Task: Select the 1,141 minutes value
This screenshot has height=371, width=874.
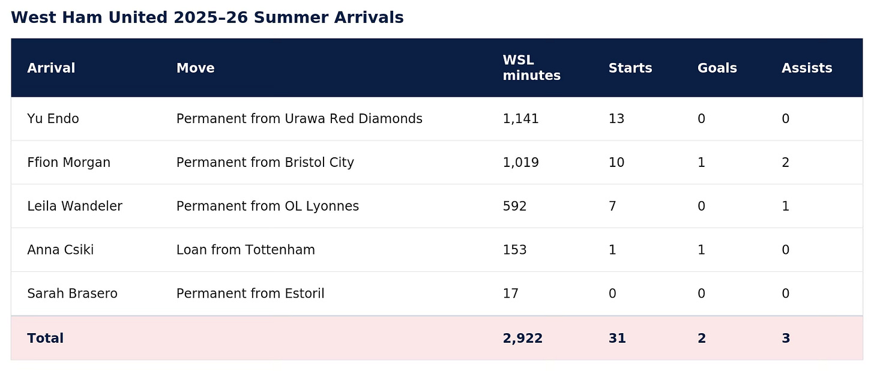Action: pos(520,119)
